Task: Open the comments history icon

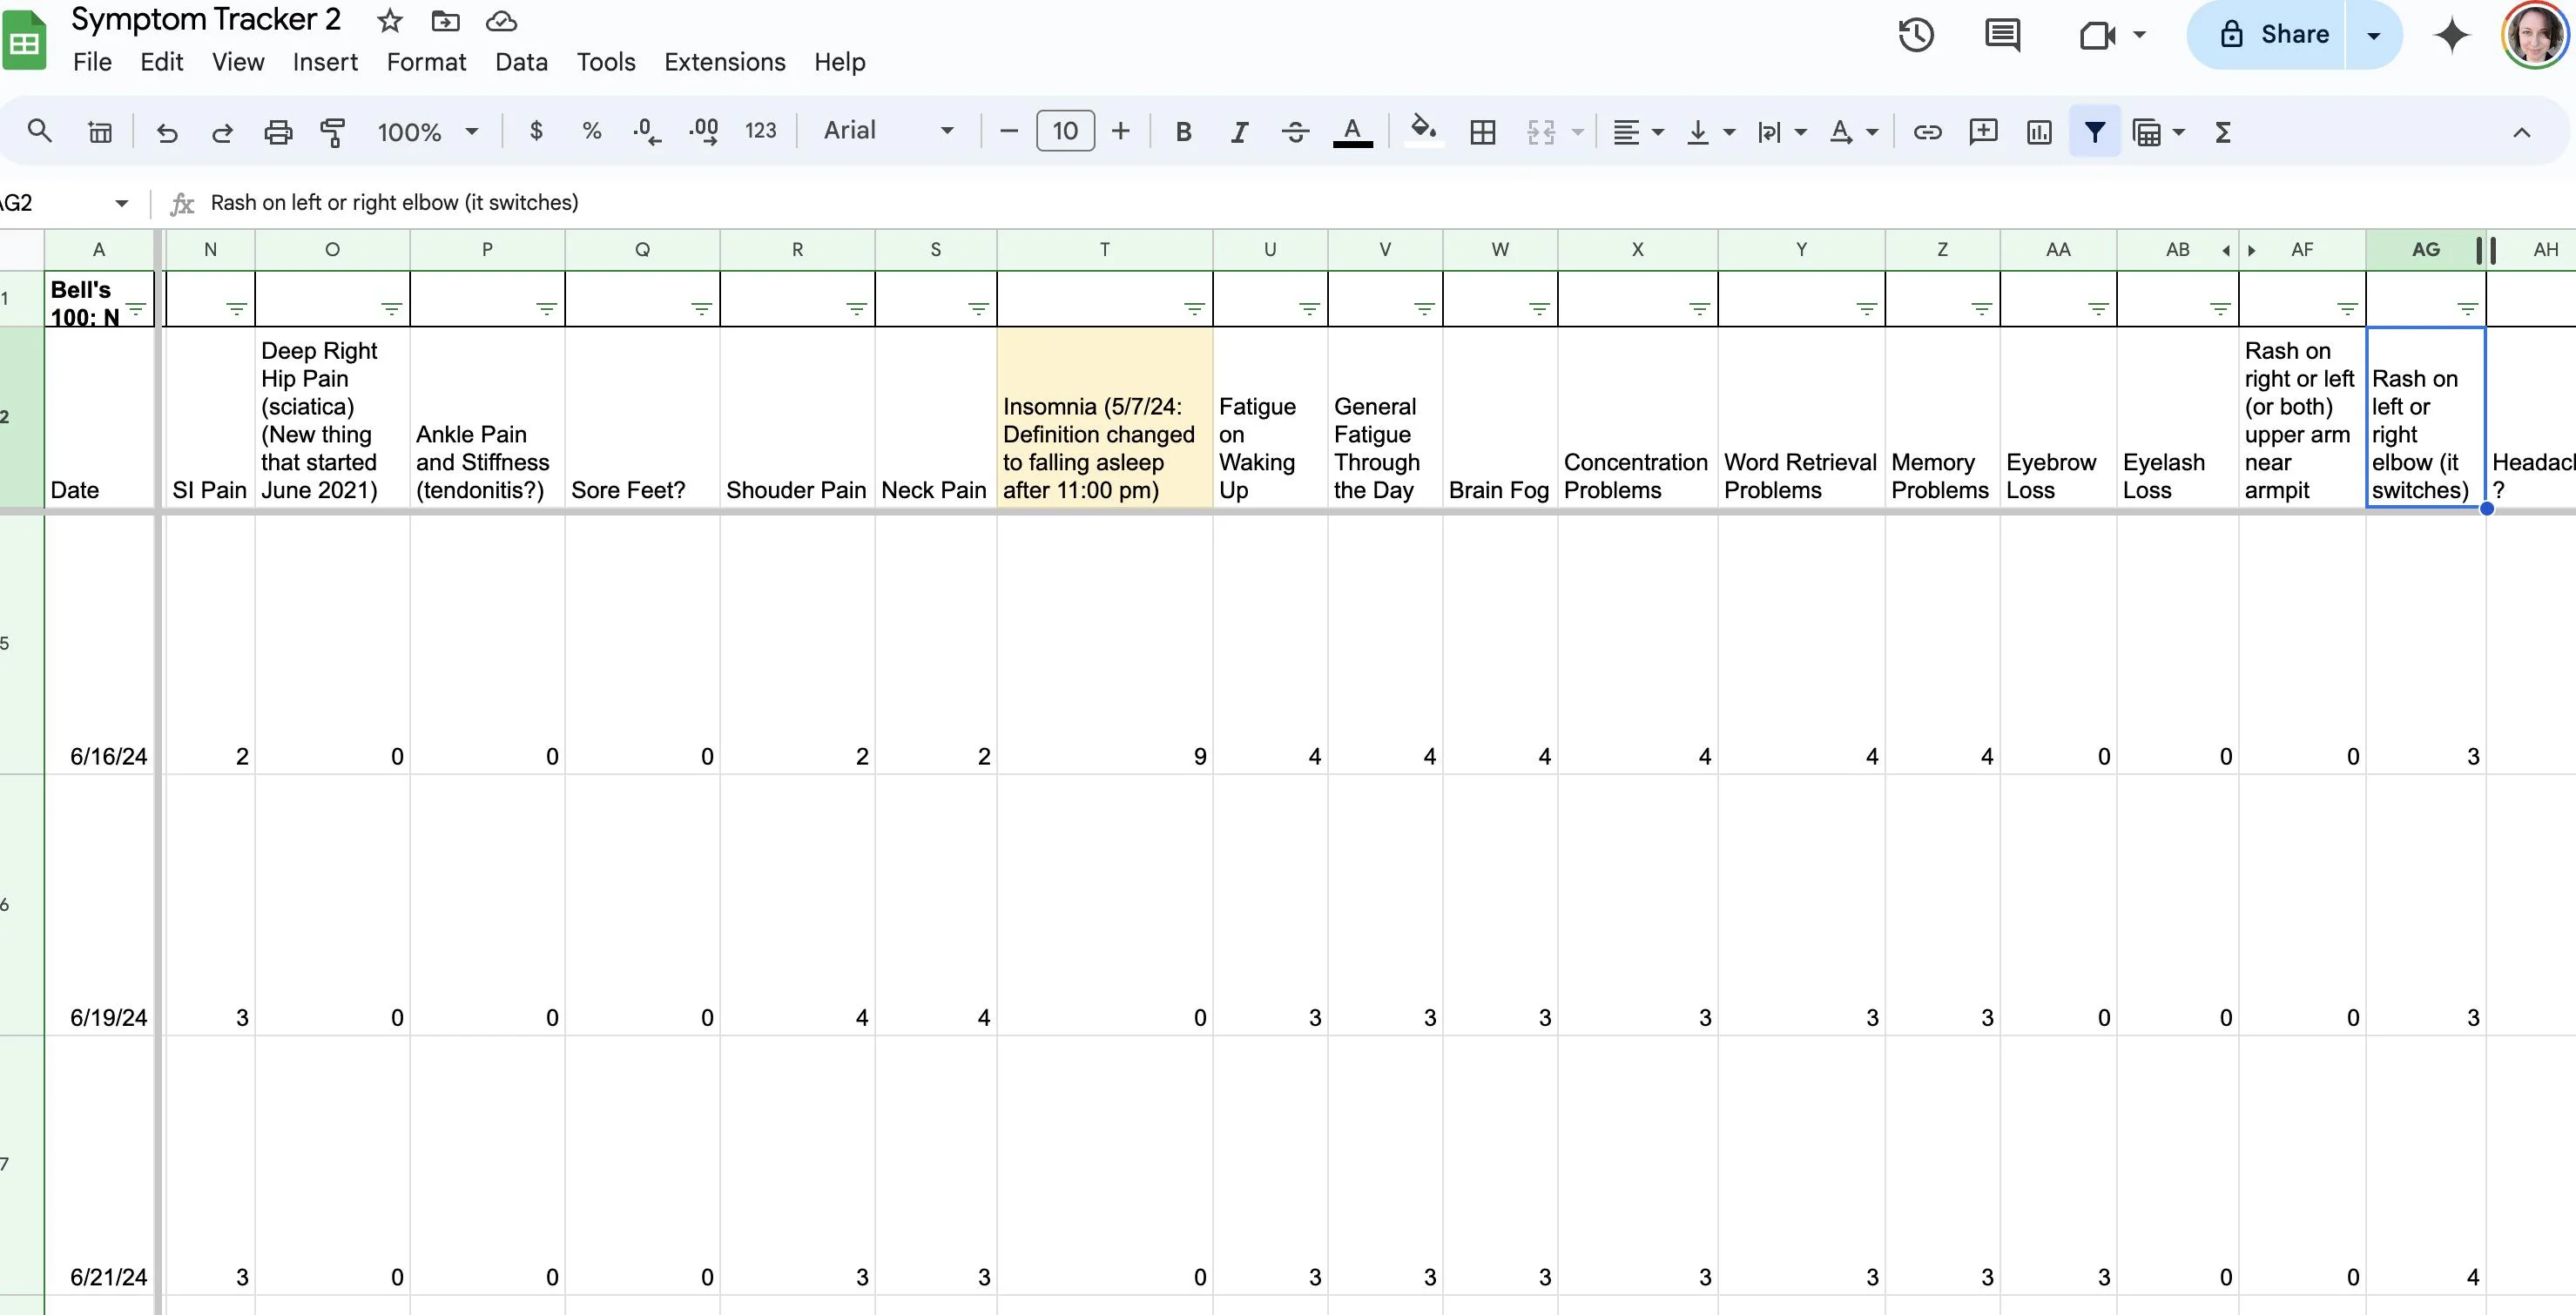Action: tap(2002, 35)
